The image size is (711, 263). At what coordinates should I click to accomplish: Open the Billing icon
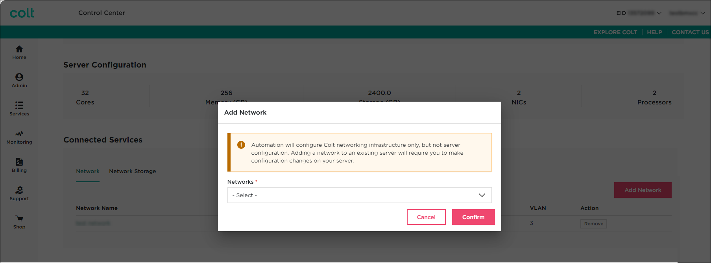point(19,162)
